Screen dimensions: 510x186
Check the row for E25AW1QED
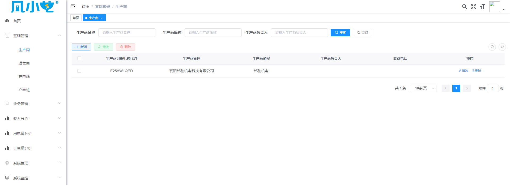click(x=79, y=71)
